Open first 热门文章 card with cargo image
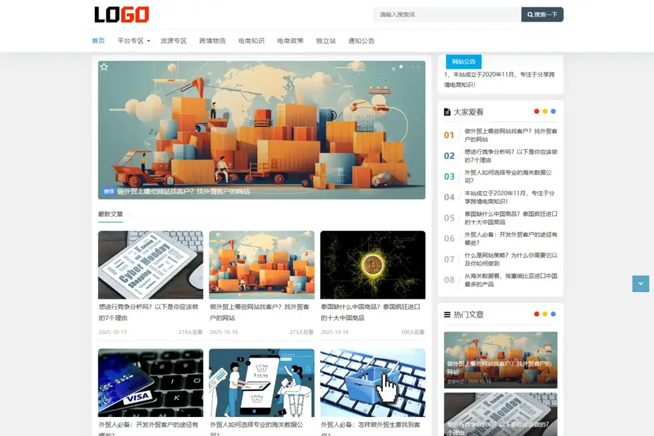The width and height of the screenshot is (654, 436). [x=500, y=360]
